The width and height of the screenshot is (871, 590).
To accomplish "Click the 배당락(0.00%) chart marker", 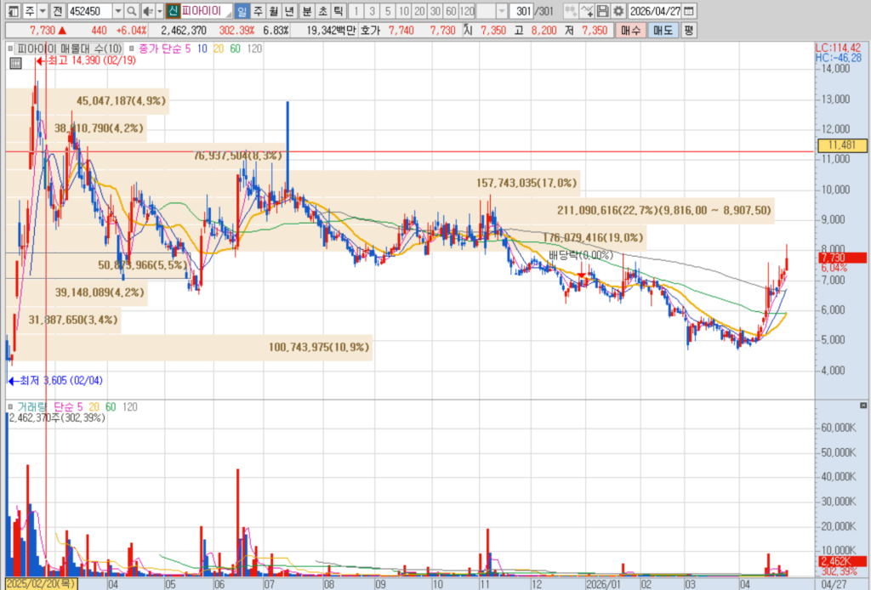I will tap(581, 255).
